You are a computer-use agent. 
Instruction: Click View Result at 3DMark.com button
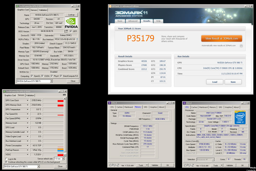[222, 39]
